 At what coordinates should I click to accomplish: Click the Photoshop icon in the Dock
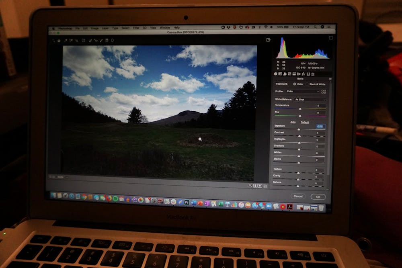coord(187,203)
